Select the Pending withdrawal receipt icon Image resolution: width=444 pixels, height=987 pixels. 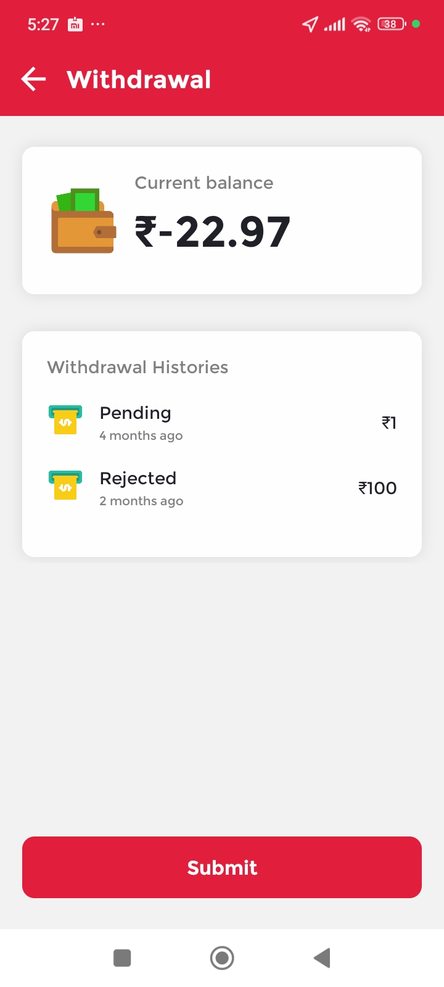click(65, 420)
